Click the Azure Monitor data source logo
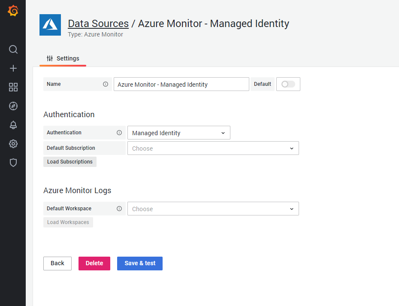 pyautogui.click(x=50, y=25)
